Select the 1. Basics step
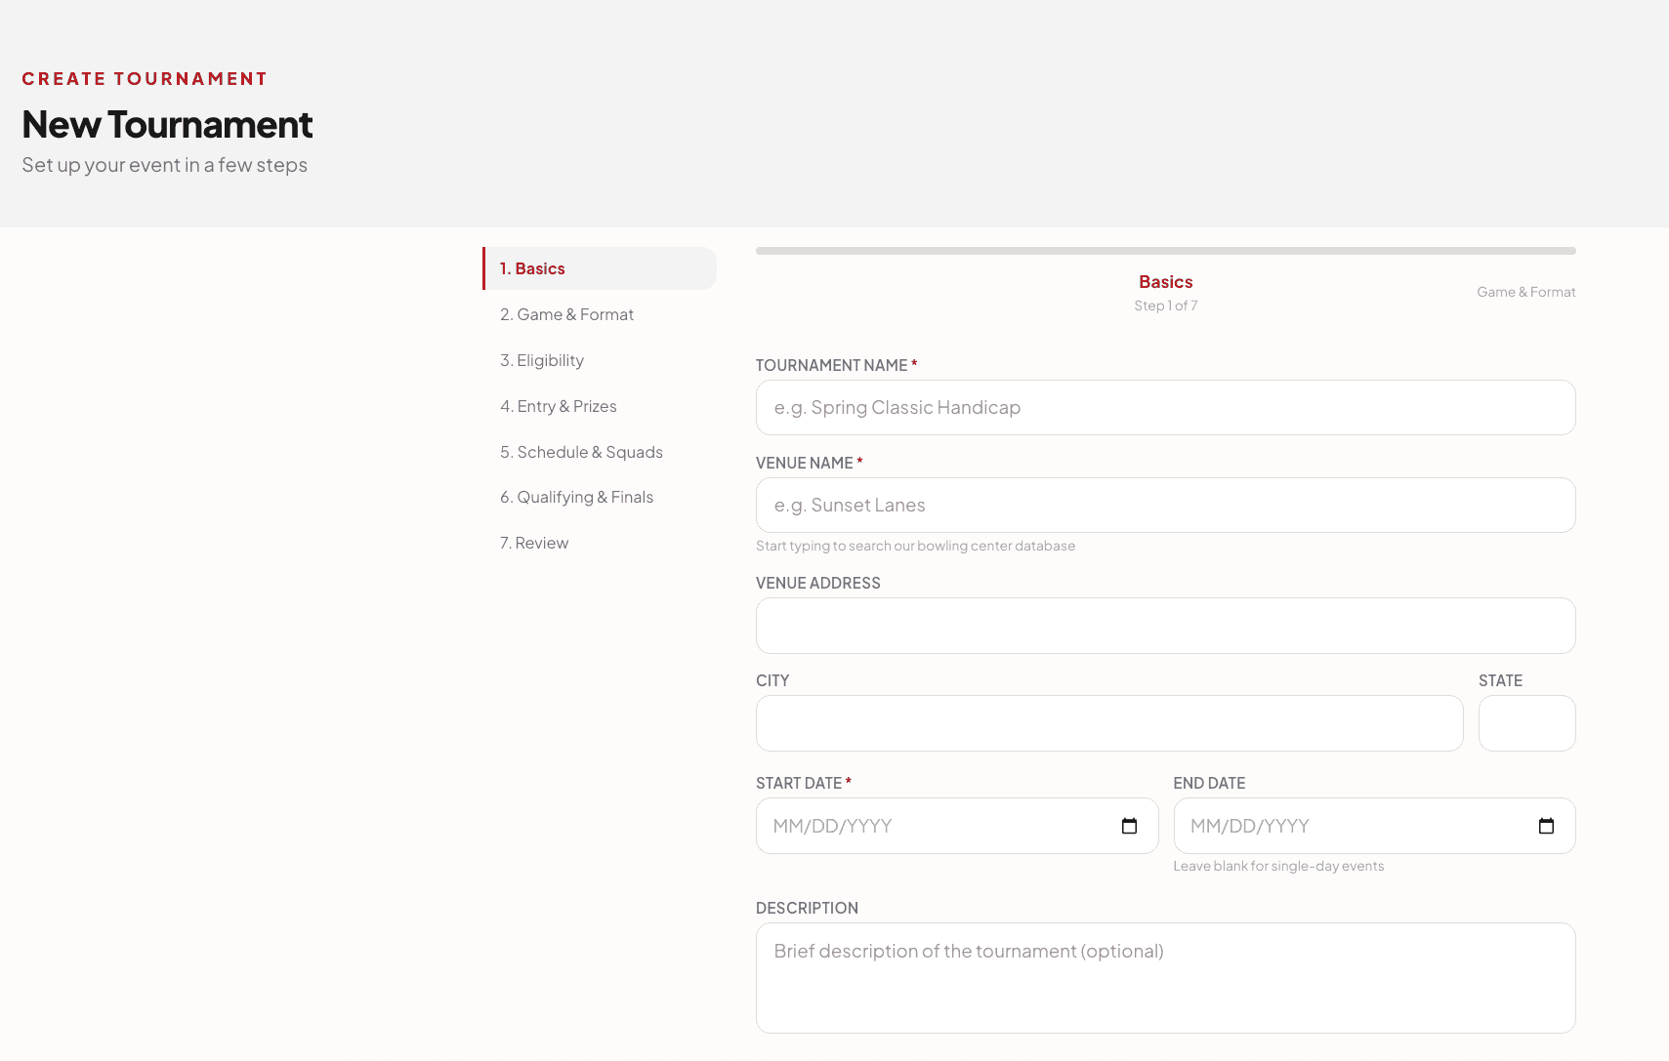1669x1061 pixels. coord(600,268)
